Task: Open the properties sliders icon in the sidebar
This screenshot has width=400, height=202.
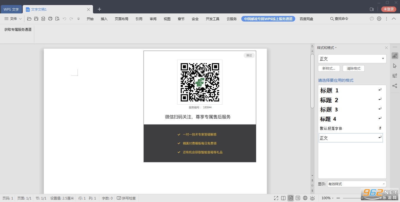Action: click(395, 76)
